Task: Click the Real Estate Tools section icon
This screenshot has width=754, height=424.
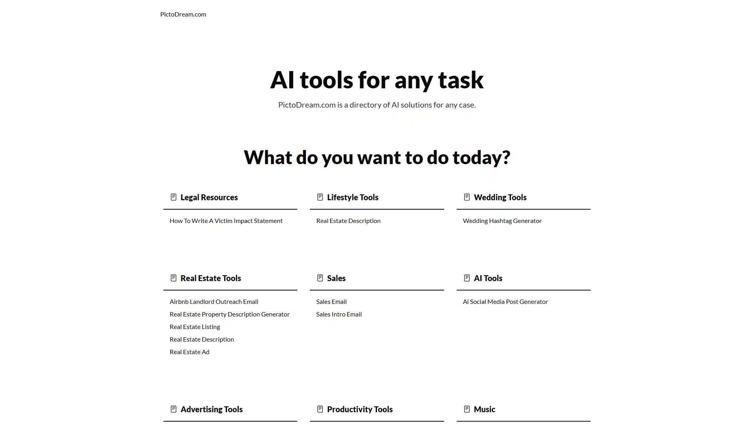Action: (173, 278)
